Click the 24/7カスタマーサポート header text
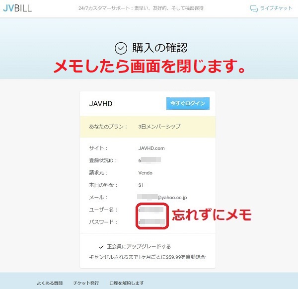 click(141, 8)
